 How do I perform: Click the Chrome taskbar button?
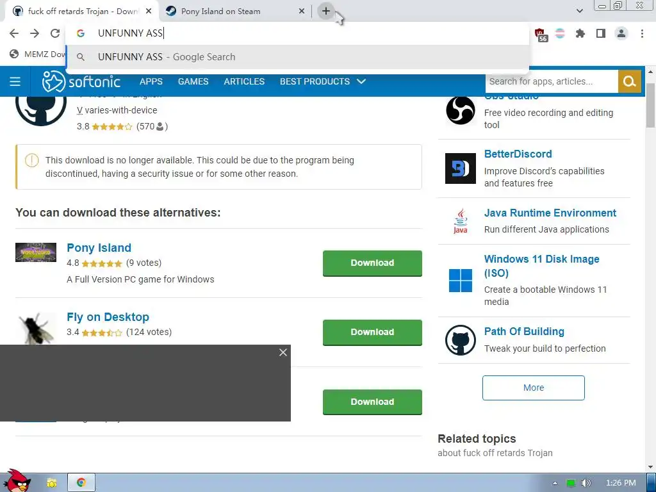81,483
